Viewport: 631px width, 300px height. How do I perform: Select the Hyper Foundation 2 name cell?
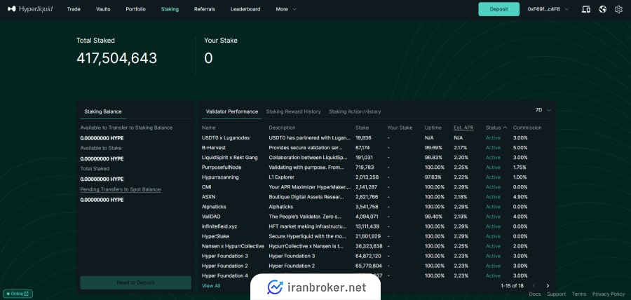pos(224,266)
